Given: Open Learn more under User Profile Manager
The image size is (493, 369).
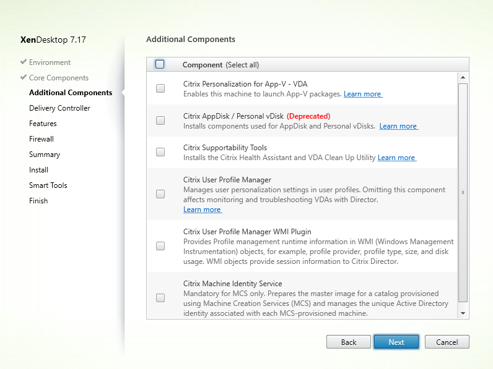Looking at the screenshot, I should pyautogui.click(x=203, y=210).
